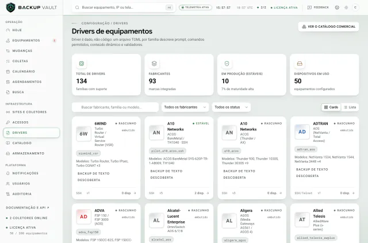The height and width of the screenshot is (243, 368).
Task: Click the Sites e Coletores icon
Action: 7,112
